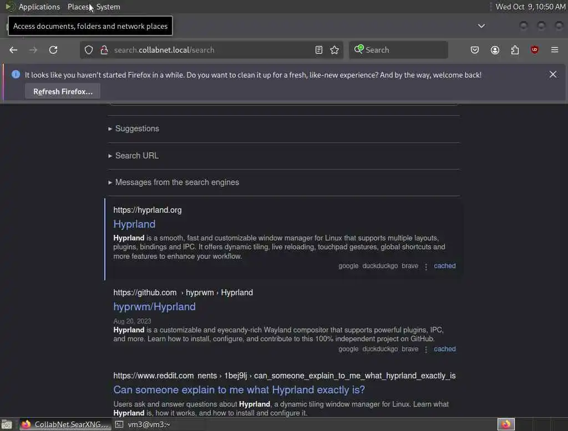Click the reddit.com result URL line
568x431 pixels.
tap(285, 376)
